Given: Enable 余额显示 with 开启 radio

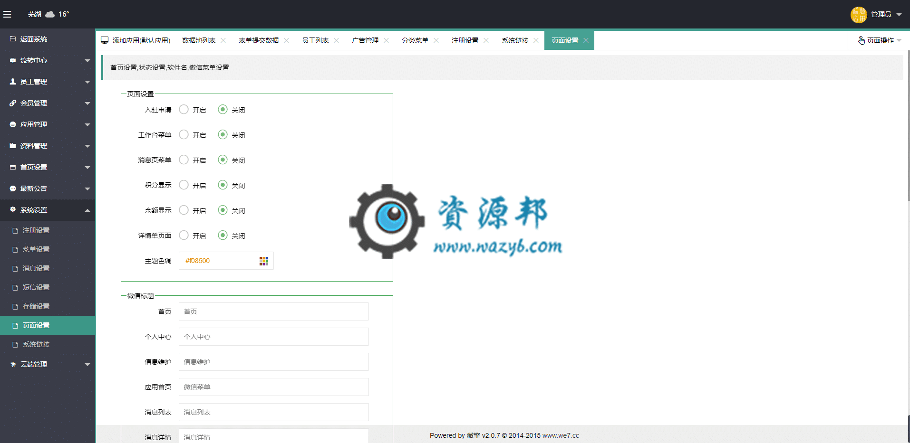Looking at the screenshot, I should 184,210.
